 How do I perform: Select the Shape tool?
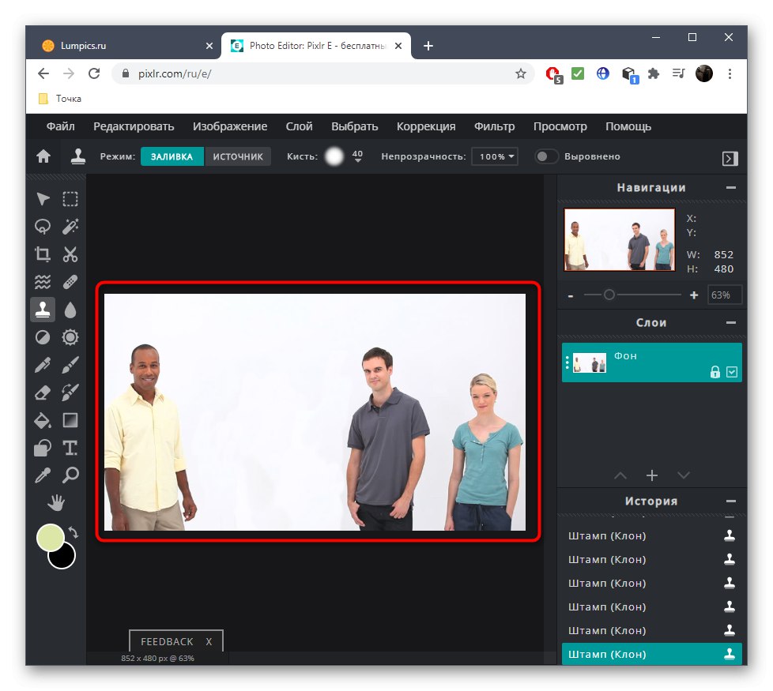[43, 448]
